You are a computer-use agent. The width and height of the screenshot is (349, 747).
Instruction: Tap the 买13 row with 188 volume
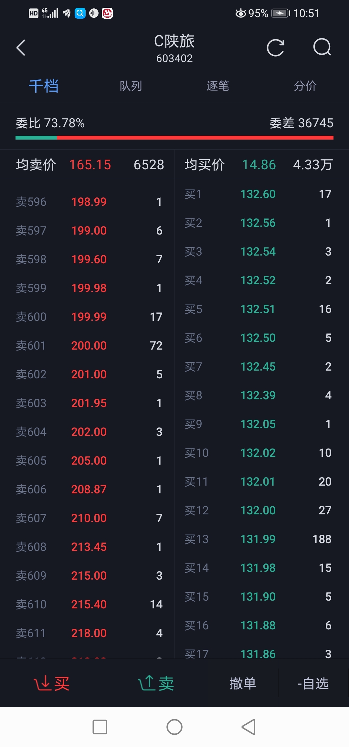258,539
